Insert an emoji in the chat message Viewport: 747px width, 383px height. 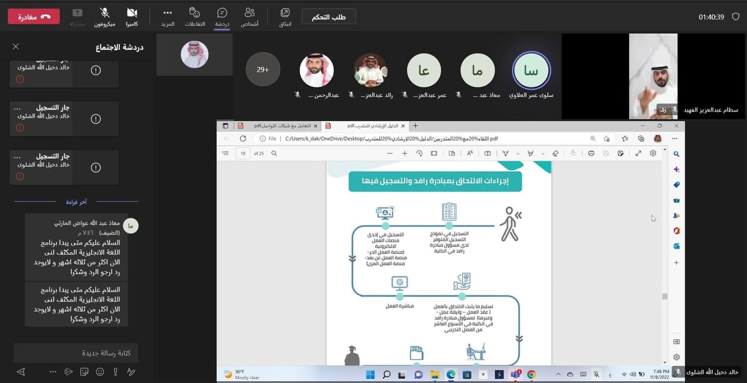tap(100, 372)
